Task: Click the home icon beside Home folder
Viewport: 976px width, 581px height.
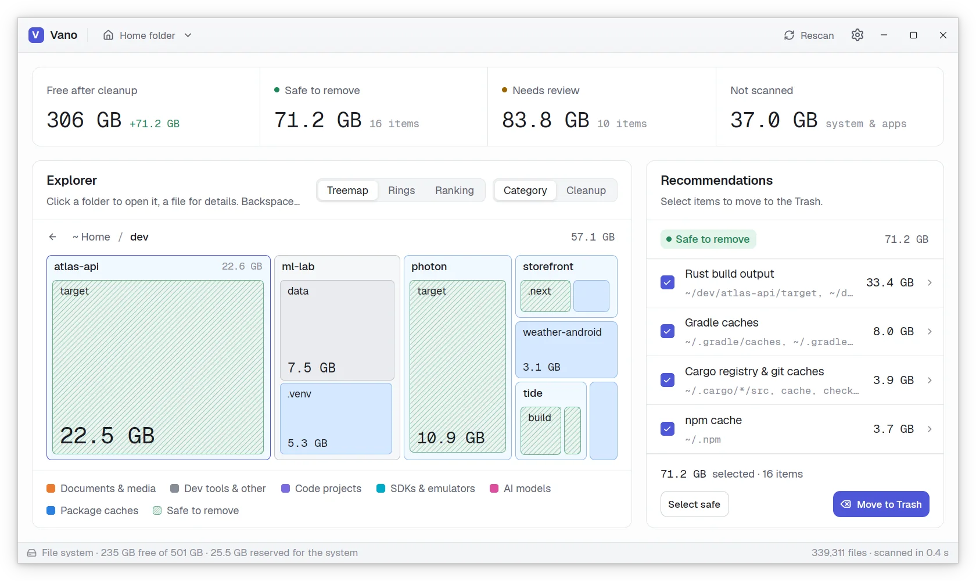Action: click(108, 35)
